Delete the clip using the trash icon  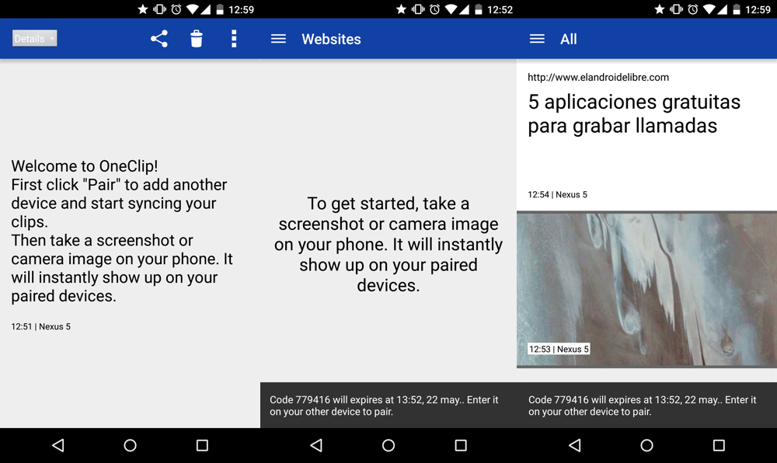coord(197,39)
